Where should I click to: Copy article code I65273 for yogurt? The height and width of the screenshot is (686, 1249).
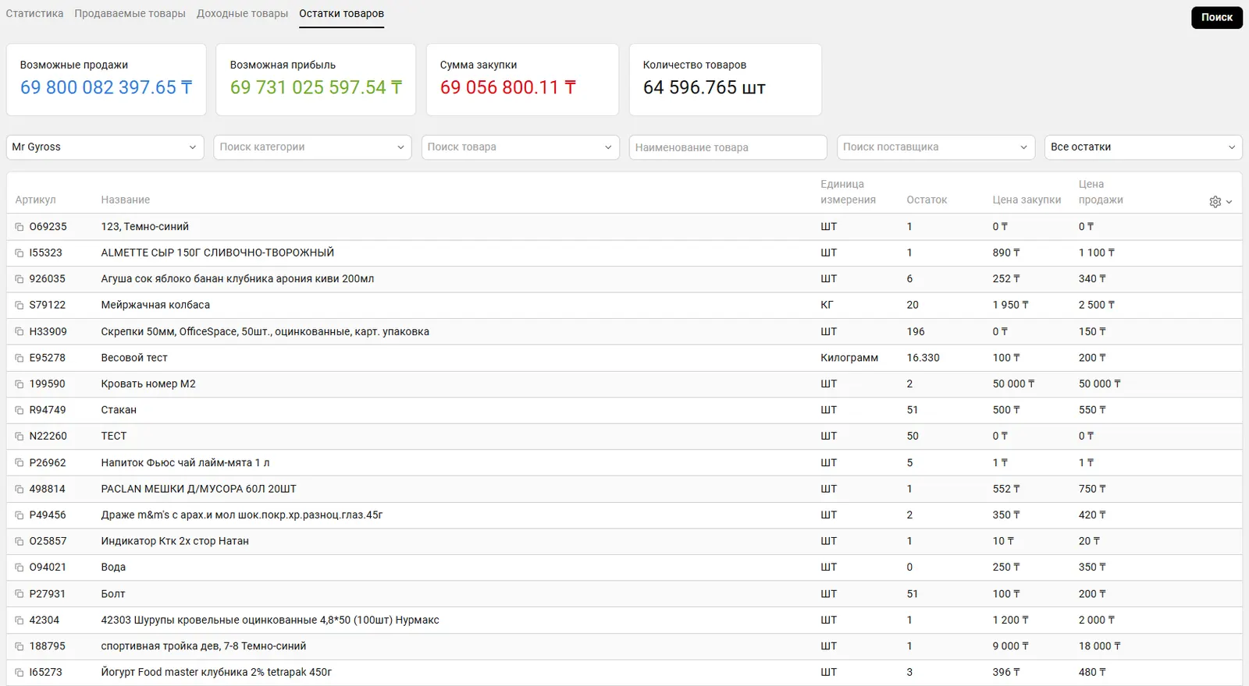pyautogui.click(x=20, y=673)
